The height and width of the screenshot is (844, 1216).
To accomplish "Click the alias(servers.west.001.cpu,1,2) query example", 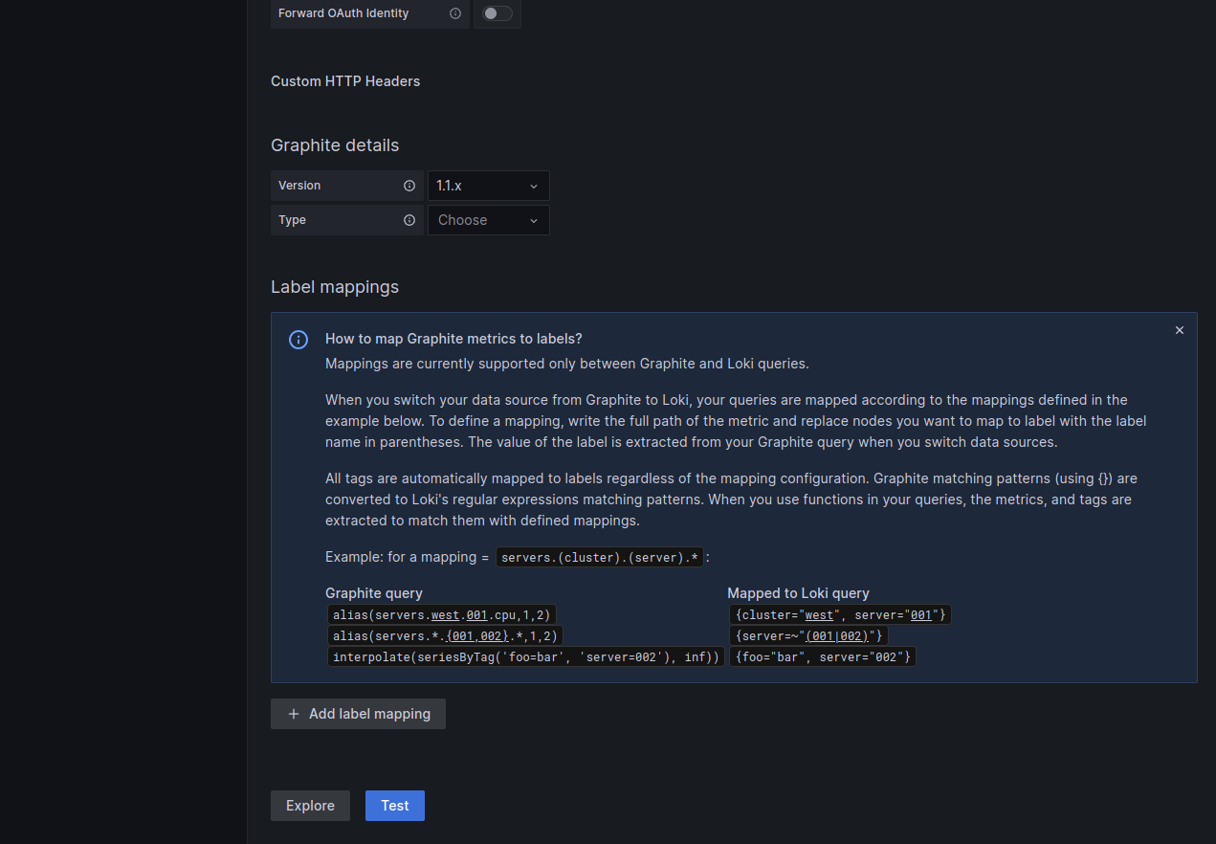I will click(x=442, y=614).
